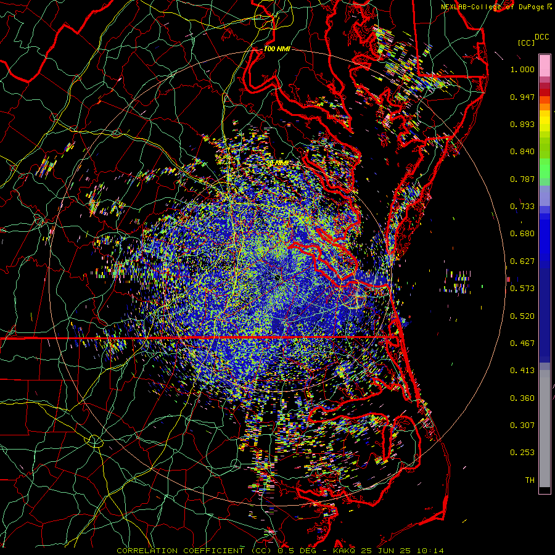Click the 0.787 legend value

point(522,179)
